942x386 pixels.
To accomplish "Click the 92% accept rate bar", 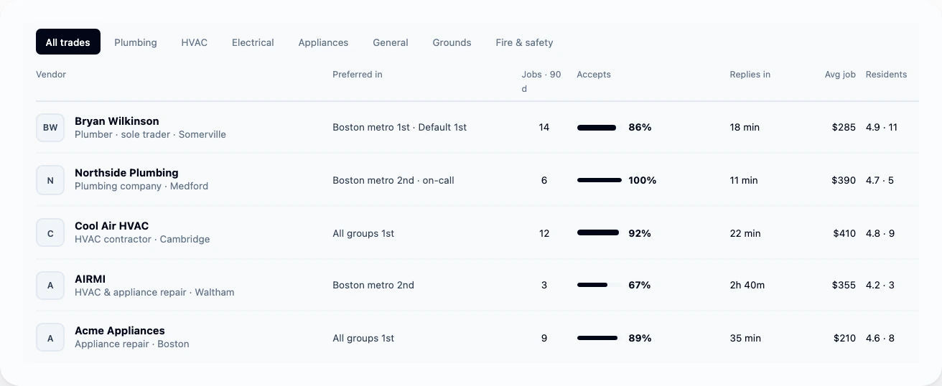I will click(600, 234).
